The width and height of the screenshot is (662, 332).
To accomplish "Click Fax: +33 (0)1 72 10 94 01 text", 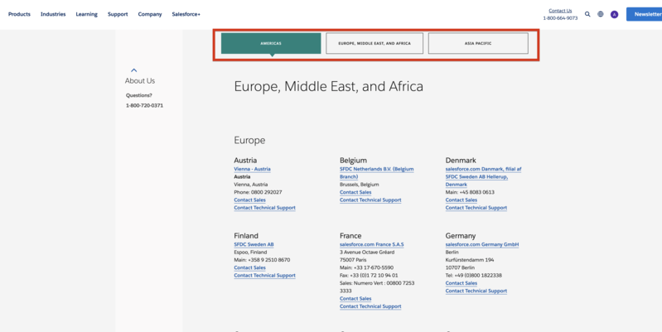I will pyautogui.click(x=369, y=276).
